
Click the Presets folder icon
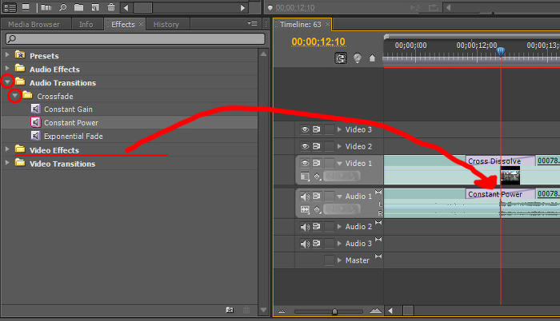pyautogui.click(x=20, y=55)
